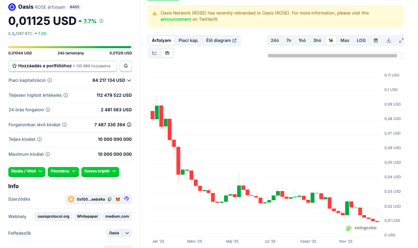Open the announcement link in the banner
418x248 pixels.
coord(176,19)
